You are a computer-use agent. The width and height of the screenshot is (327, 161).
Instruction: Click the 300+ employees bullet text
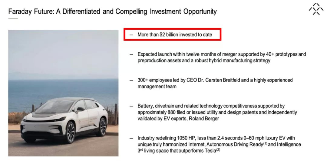215,83
